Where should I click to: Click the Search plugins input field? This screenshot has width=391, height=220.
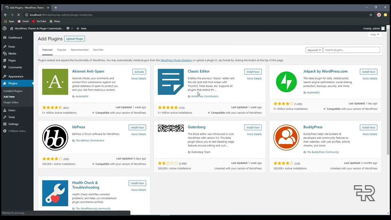[x=352, y=50]
